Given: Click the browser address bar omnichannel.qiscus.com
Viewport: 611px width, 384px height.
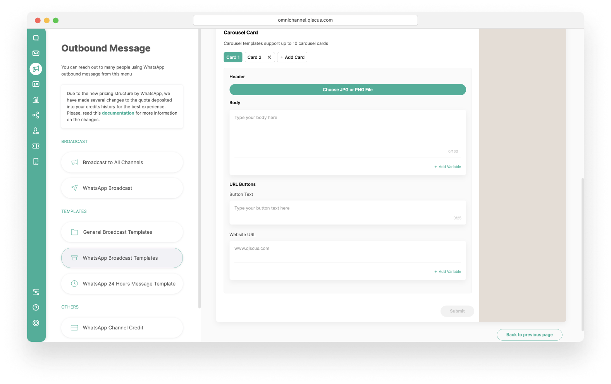Looking at the screenshot, I should click(305, 20).
